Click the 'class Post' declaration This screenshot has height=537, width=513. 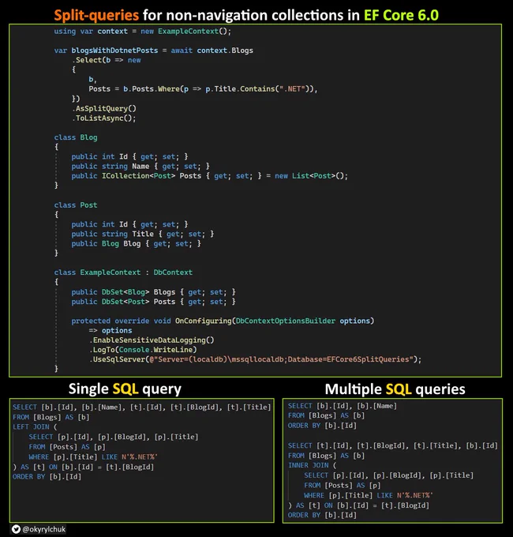pos(76,205)
